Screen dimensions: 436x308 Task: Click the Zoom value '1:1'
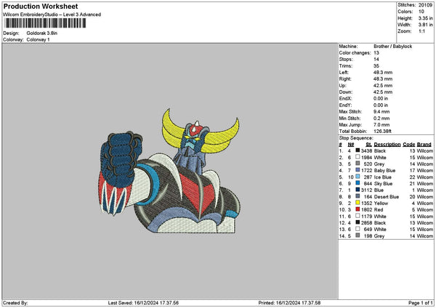(x=421, y=31)
